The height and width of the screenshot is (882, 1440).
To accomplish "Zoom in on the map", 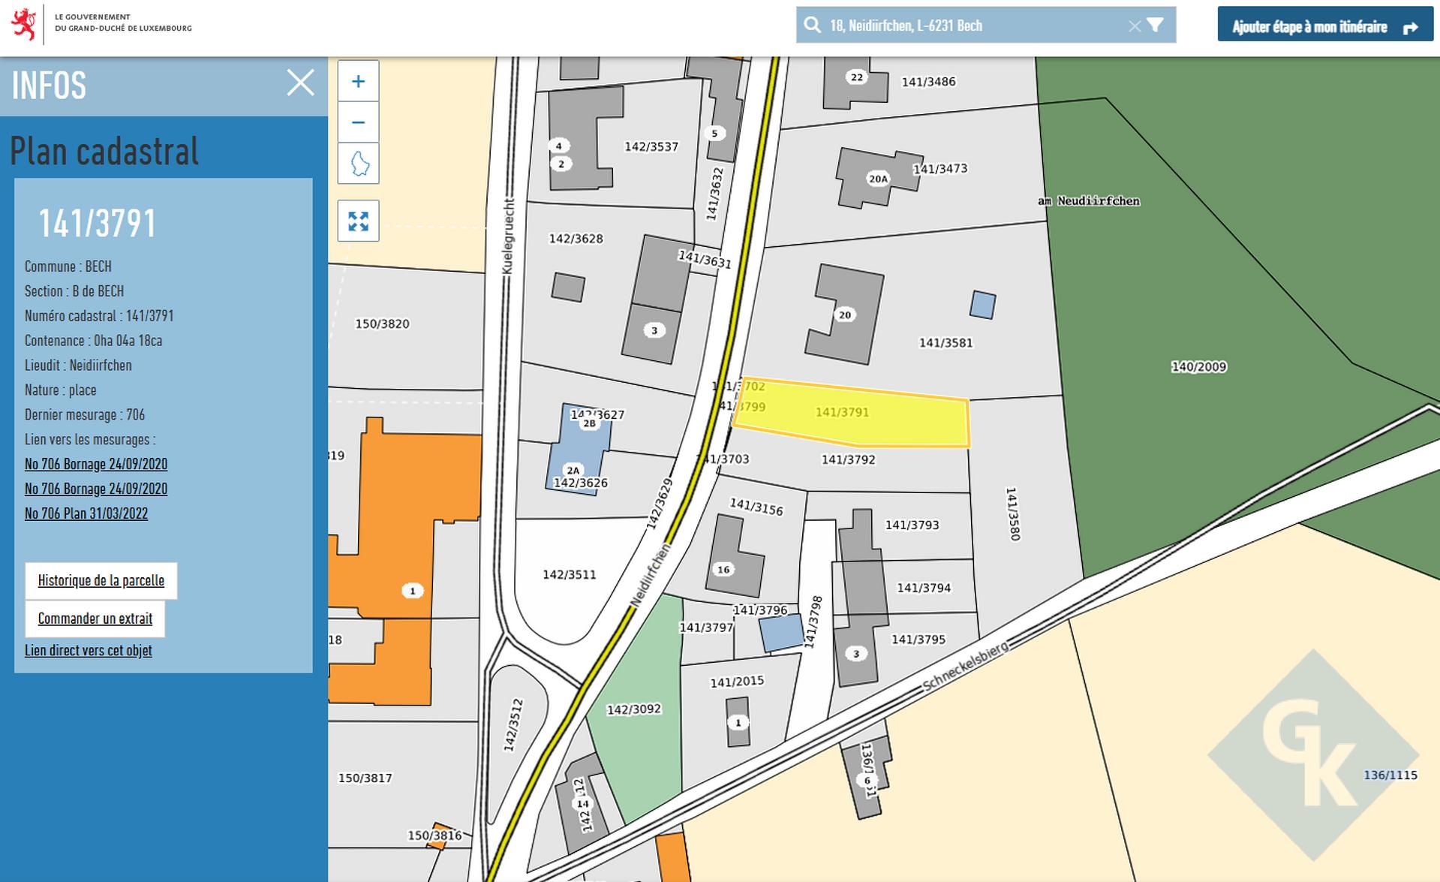I will (x=358, y=81).
